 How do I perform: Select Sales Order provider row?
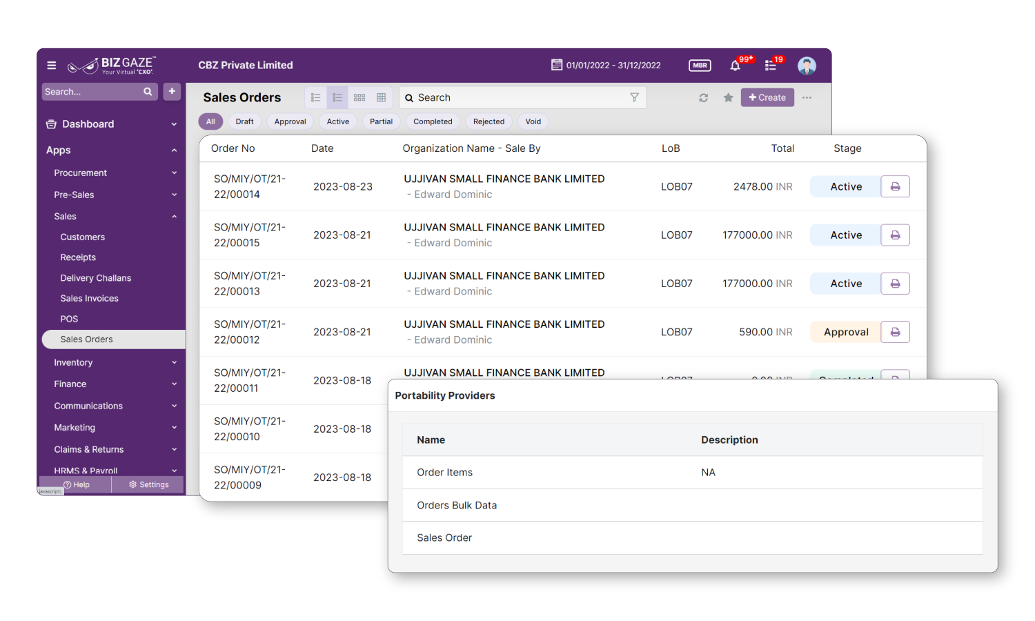693,538
